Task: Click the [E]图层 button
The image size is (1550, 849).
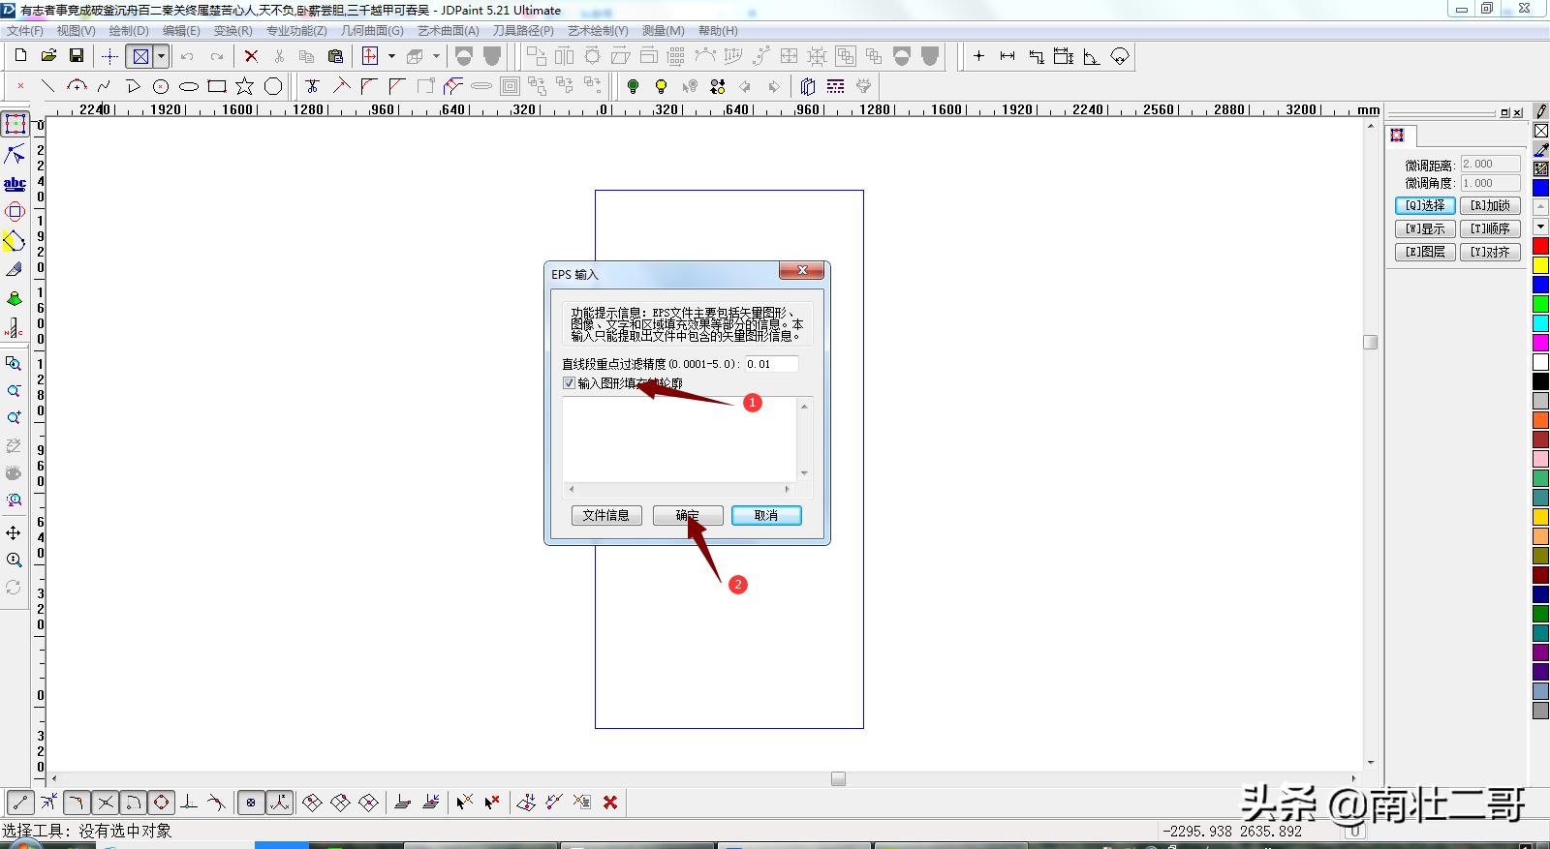Action: click(x=1425, y=252)
